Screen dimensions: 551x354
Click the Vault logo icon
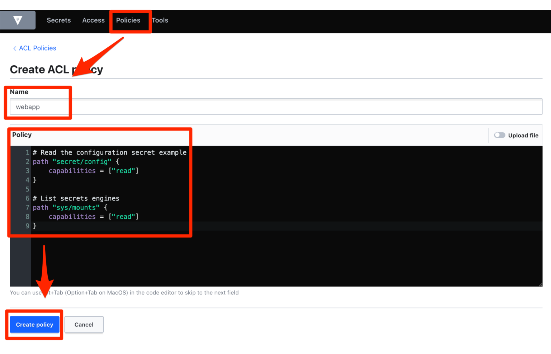pos(18,20)
